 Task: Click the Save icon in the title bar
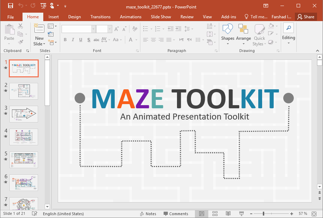[11, 6]
